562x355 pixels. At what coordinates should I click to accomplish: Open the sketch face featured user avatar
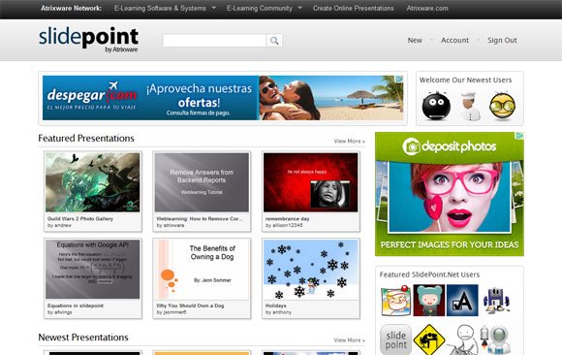click(x=462, y=339)
